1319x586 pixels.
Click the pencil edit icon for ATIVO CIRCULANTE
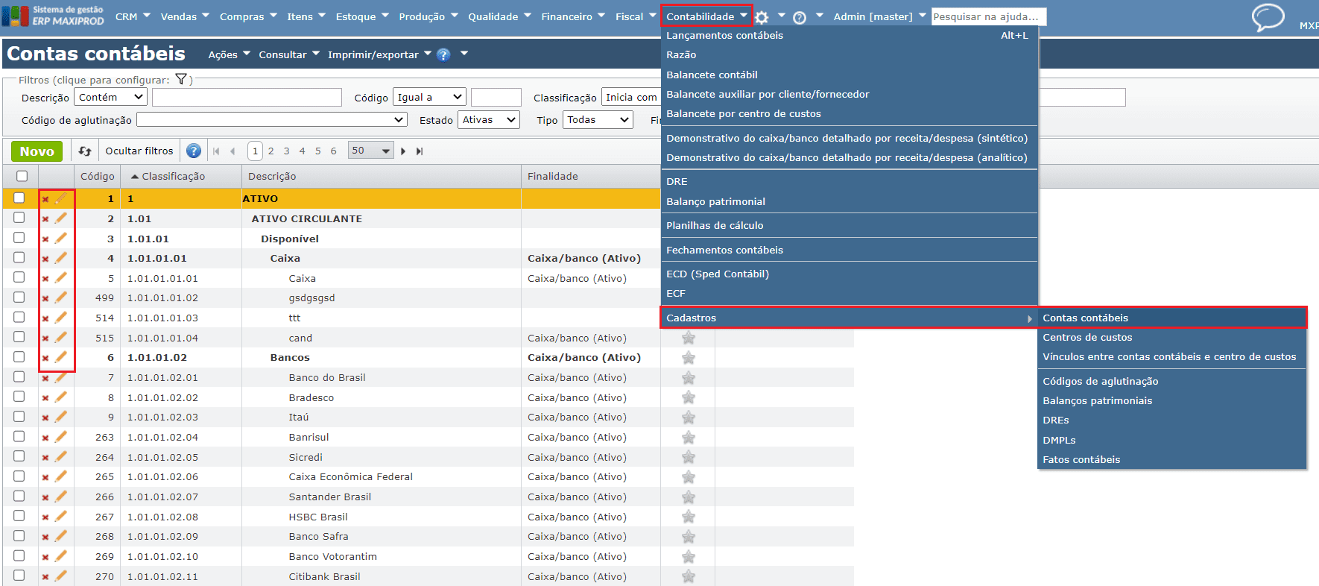click(61, 218)
